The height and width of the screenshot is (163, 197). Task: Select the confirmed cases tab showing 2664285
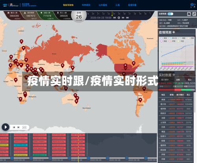click(x=14, y=15)
